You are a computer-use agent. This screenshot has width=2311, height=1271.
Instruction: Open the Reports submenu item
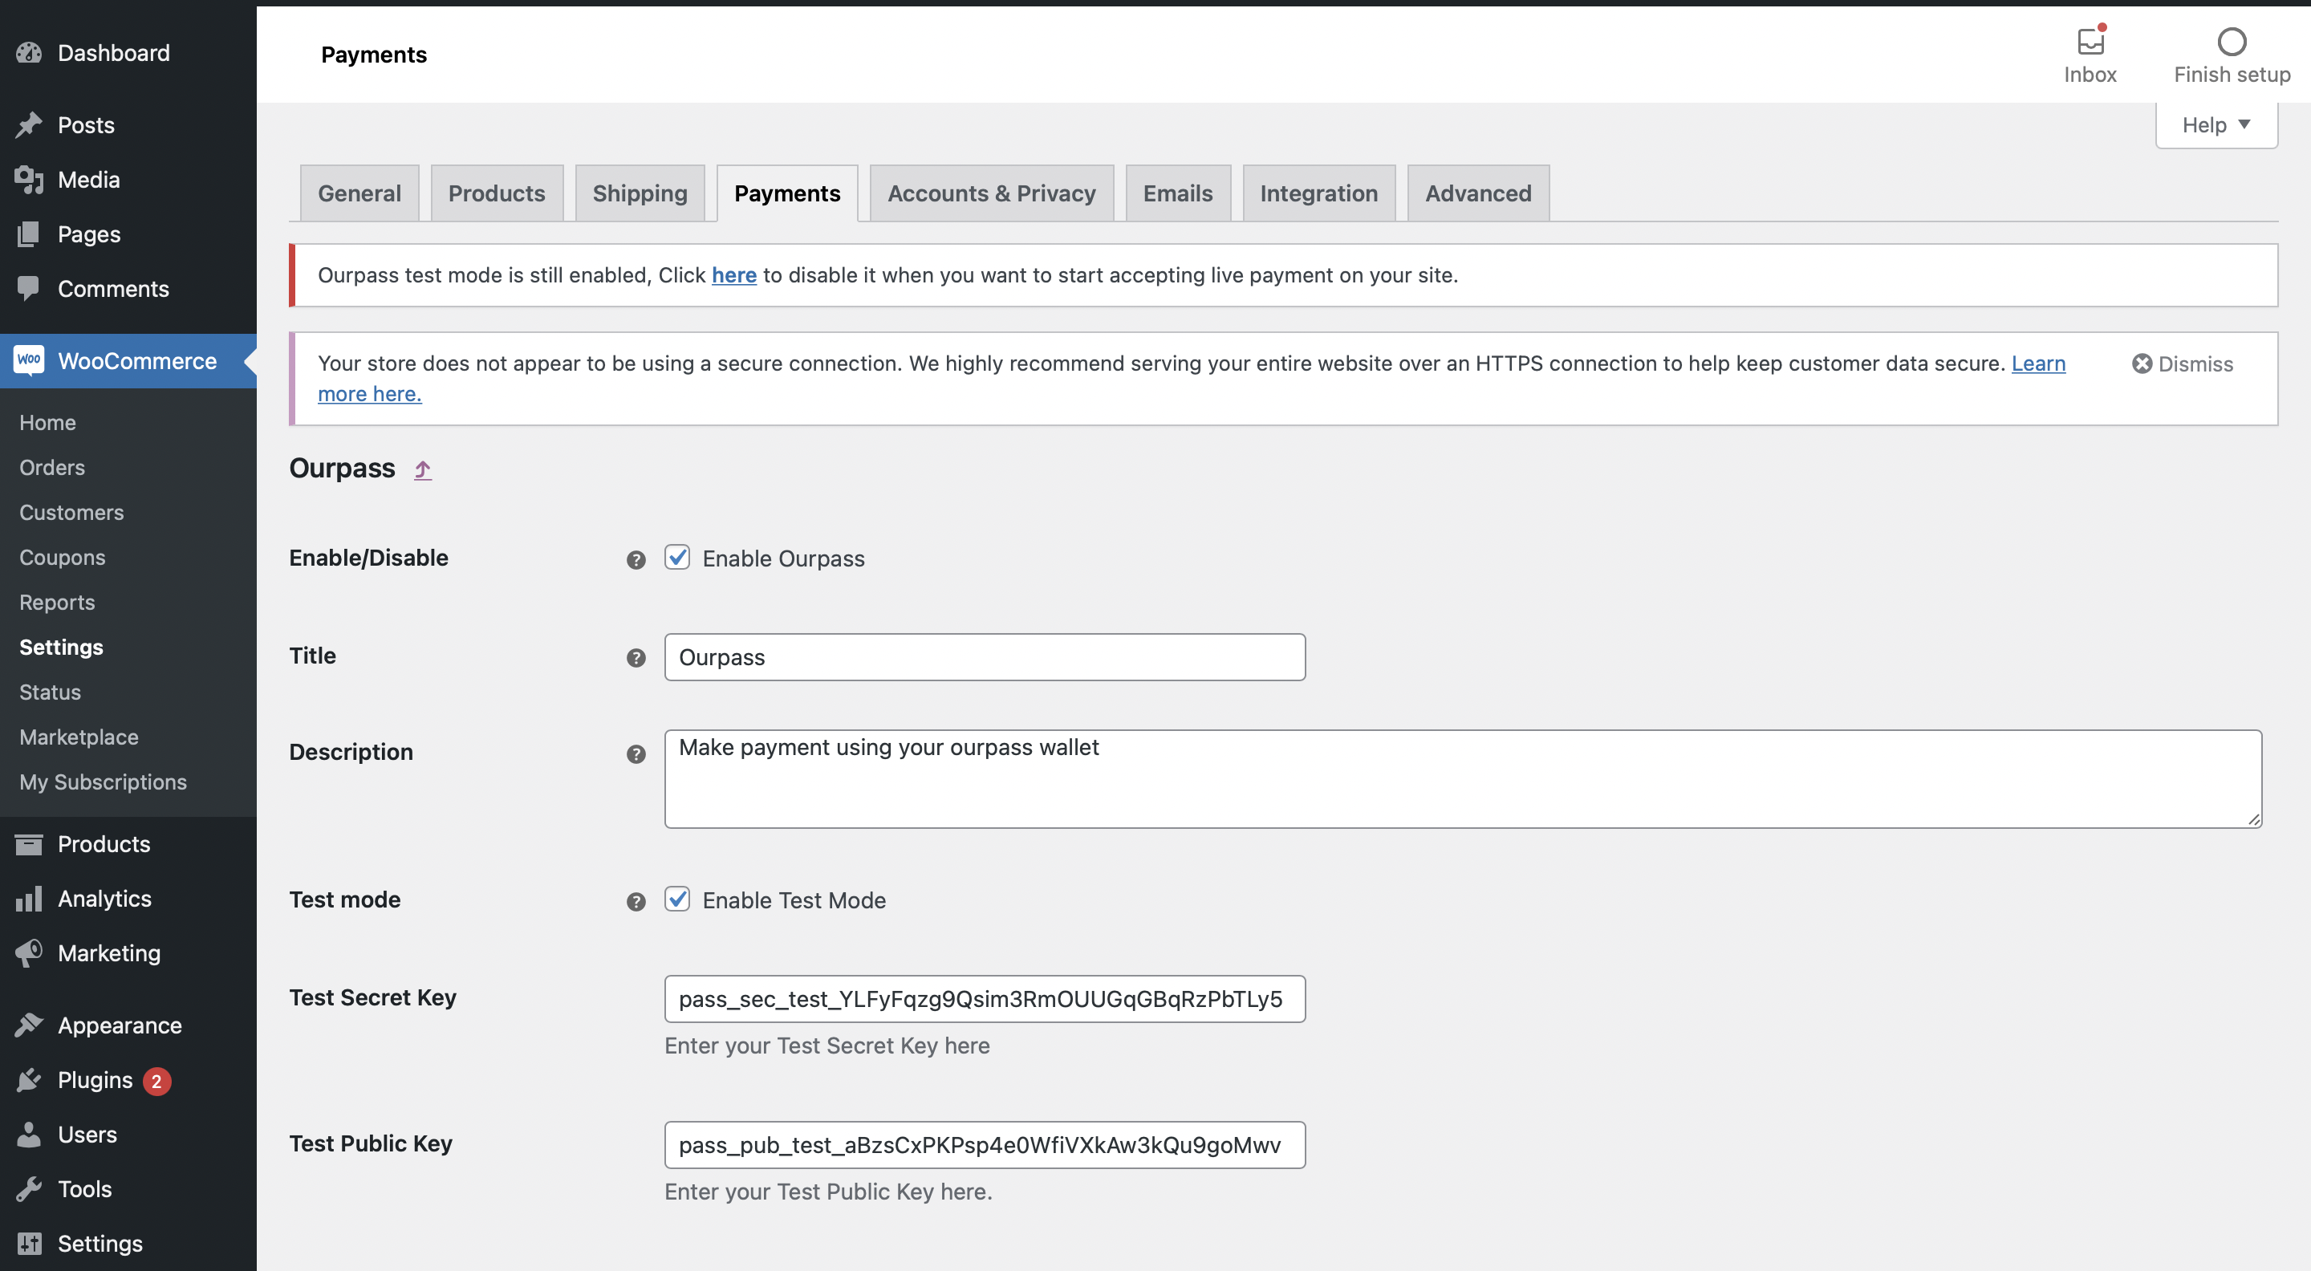click(56, 602)
